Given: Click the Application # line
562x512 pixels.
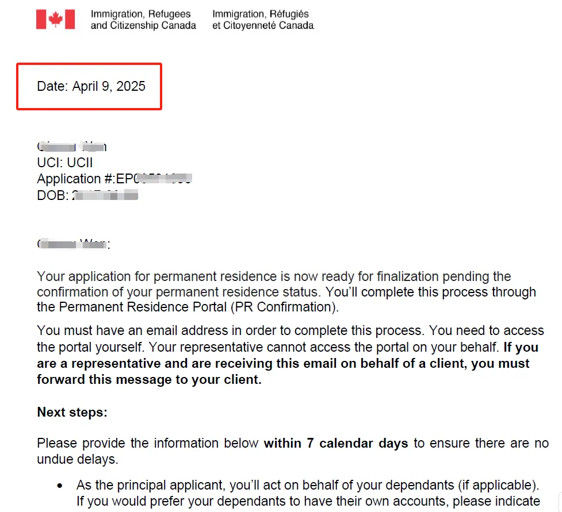Looking at the screenshot, I should [114, 178].
